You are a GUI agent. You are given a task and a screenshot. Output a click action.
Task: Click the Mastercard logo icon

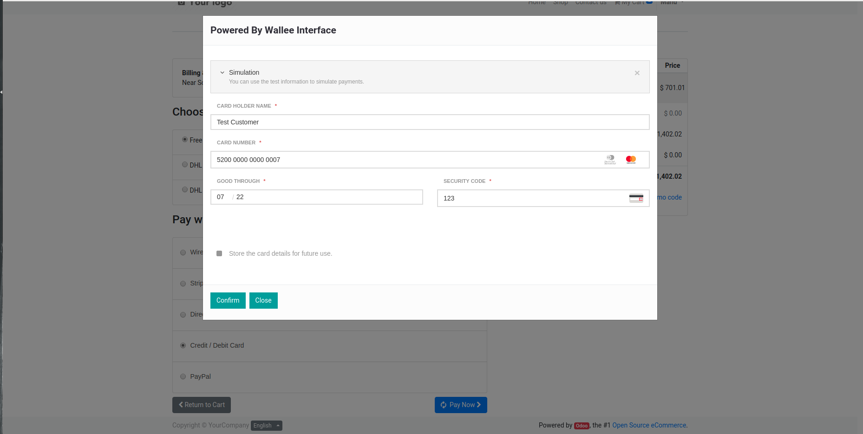tap(631, 160)
